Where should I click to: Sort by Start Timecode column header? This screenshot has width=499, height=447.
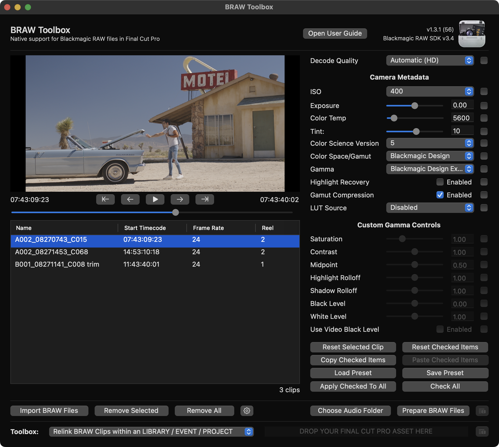(145, 228)
